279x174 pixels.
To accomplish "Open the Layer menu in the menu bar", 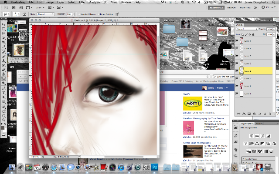I will click(x=61, y=2).
